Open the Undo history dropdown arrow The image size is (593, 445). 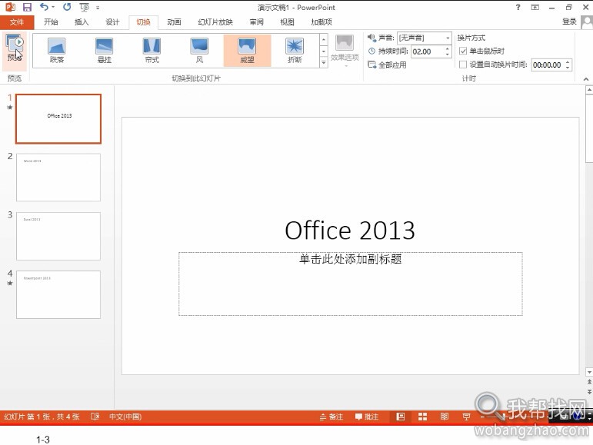tap(53, 7)
